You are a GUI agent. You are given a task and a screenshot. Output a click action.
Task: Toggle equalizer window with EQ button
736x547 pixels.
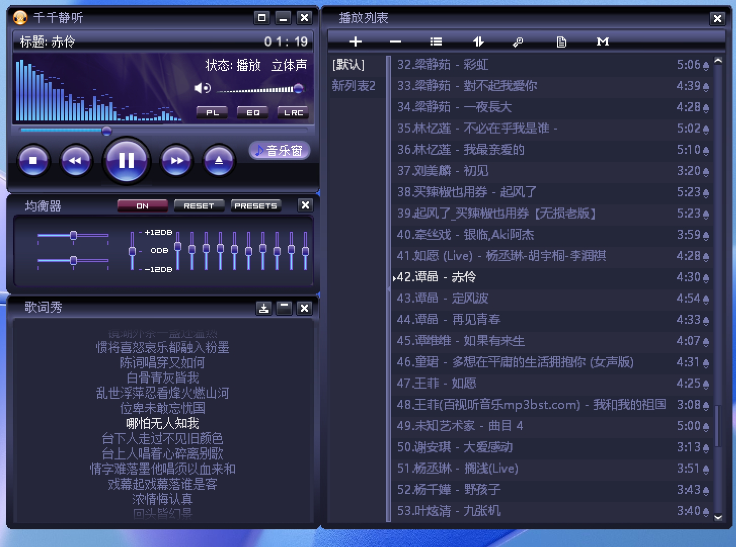tap(253, 112)
